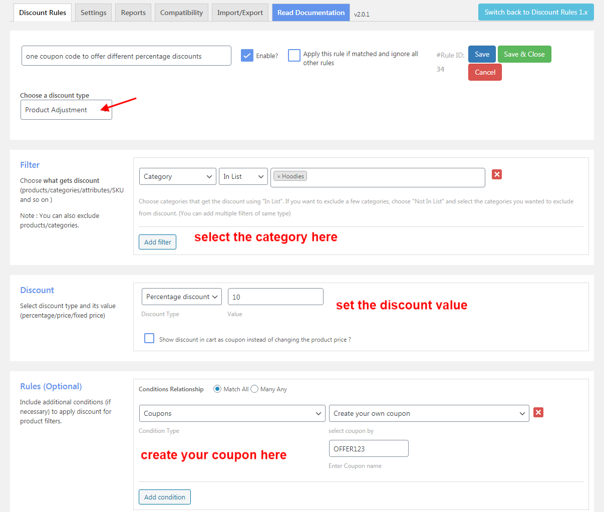Open the 'Product Adjustment' discount type dropdown

coord(66,110)
